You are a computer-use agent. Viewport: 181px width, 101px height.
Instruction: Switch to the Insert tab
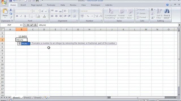click(23, 5)
